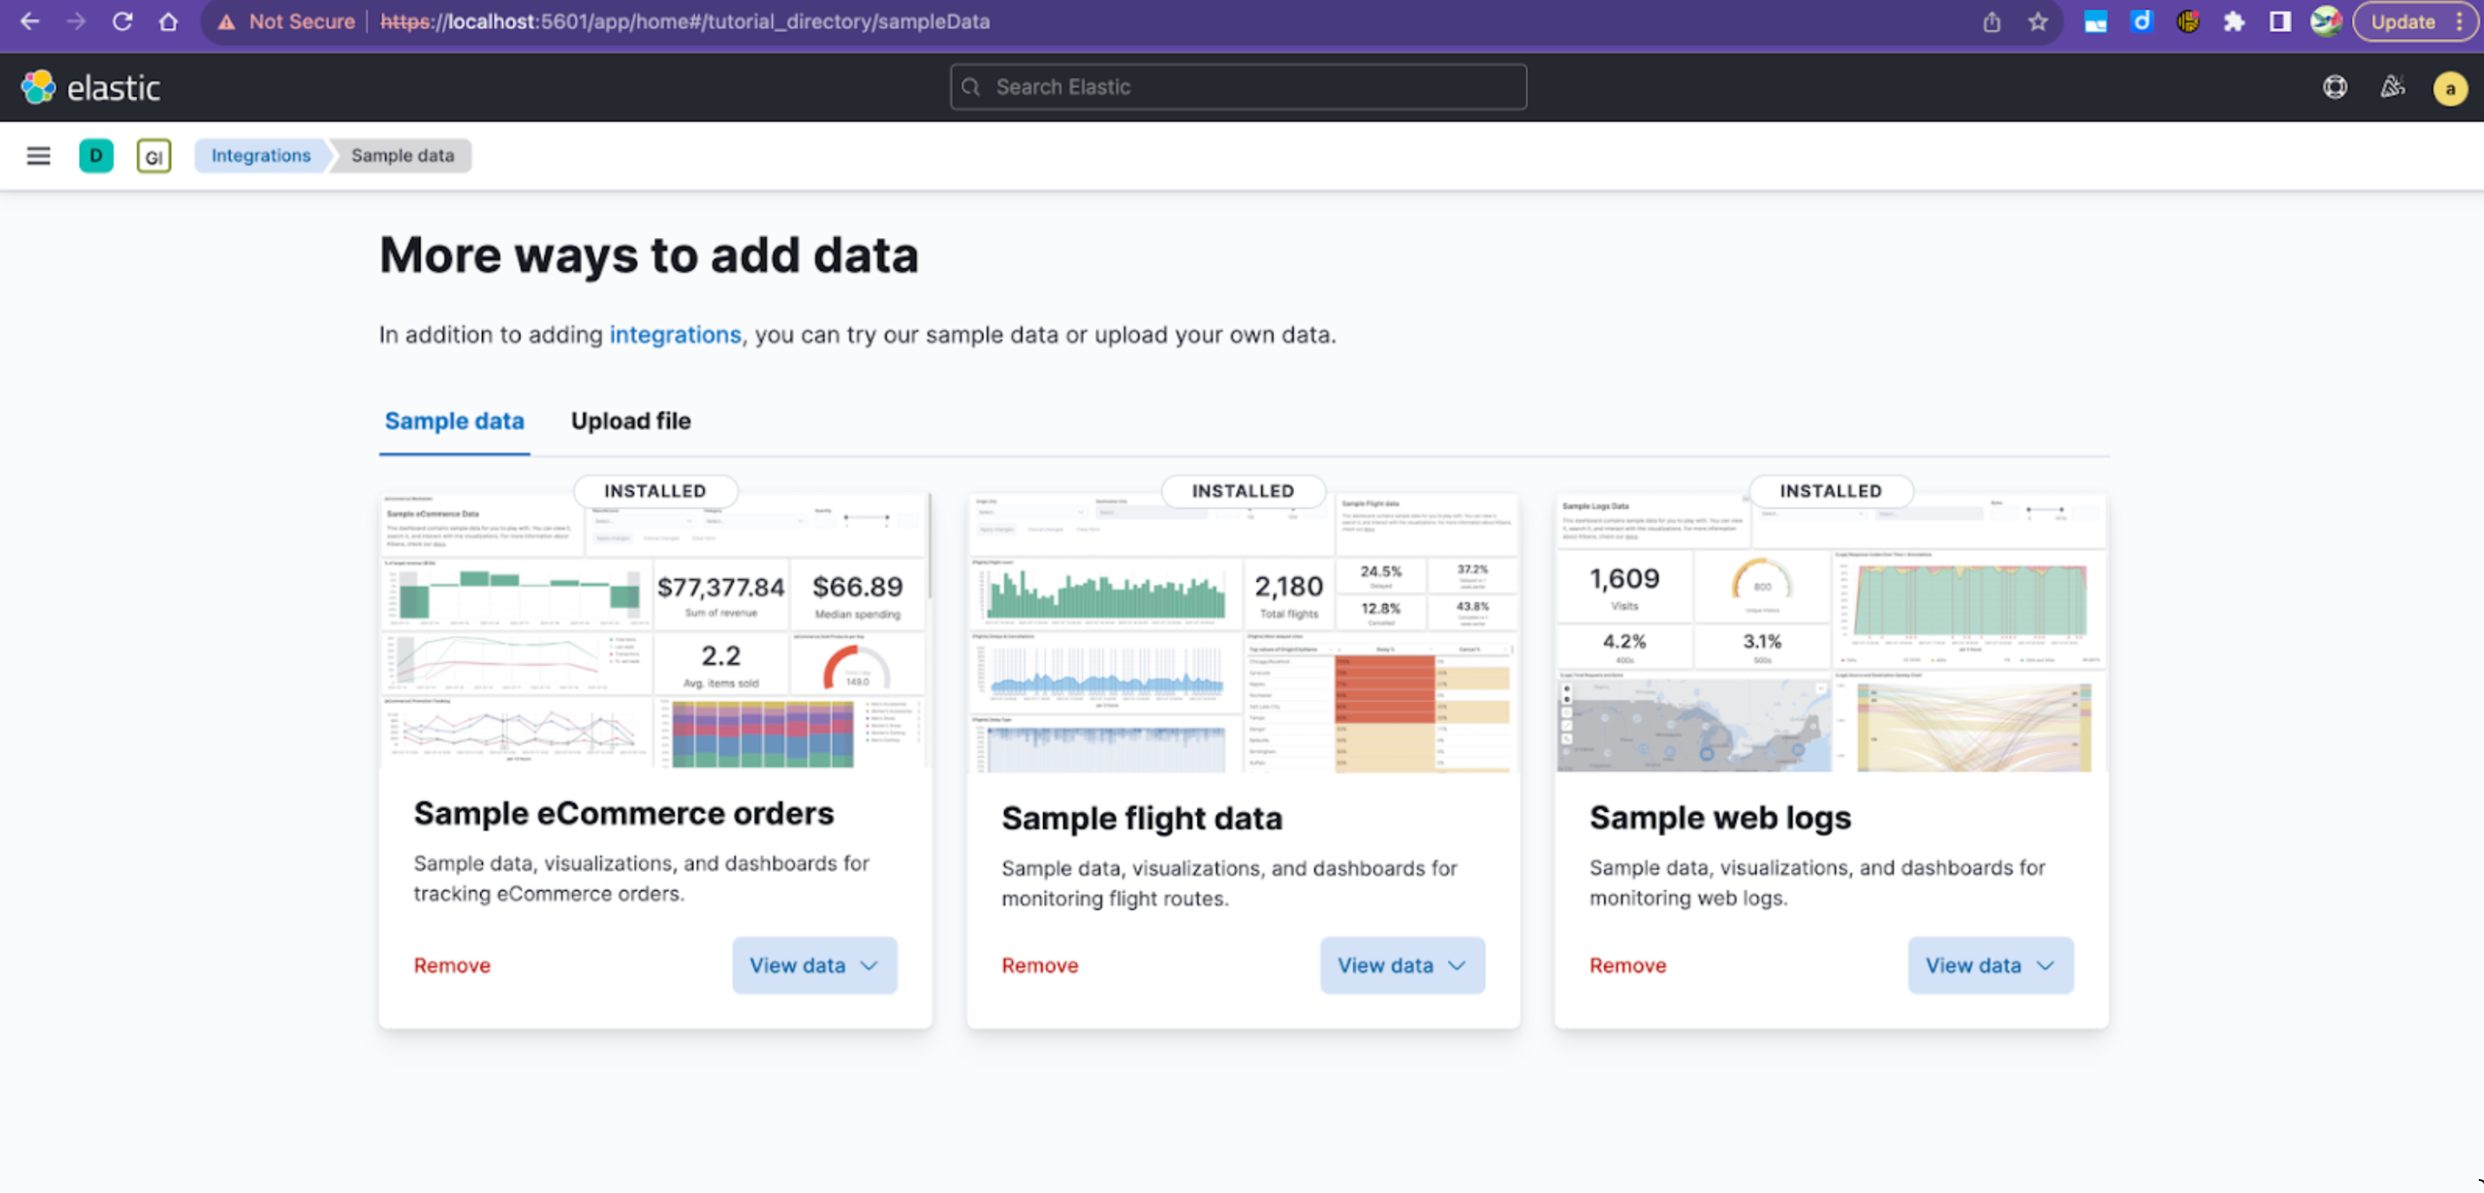Click INSTALLED badge on web logs card
Screen dimensions: 2484x1193
[x=1831, y=491]
